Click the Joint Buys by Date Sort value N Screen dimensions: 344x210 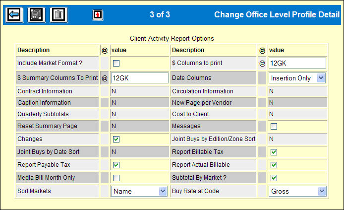(114, 152)
